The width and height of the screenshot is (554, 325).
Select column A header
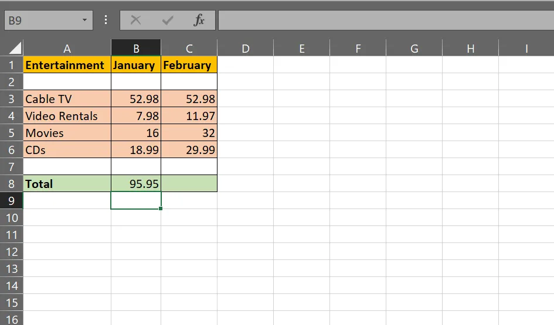(67, 48)
